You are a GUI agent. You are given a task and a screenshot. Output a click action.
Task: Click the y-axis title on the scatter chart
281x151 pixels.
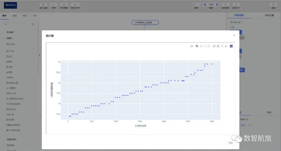(52, 90)
